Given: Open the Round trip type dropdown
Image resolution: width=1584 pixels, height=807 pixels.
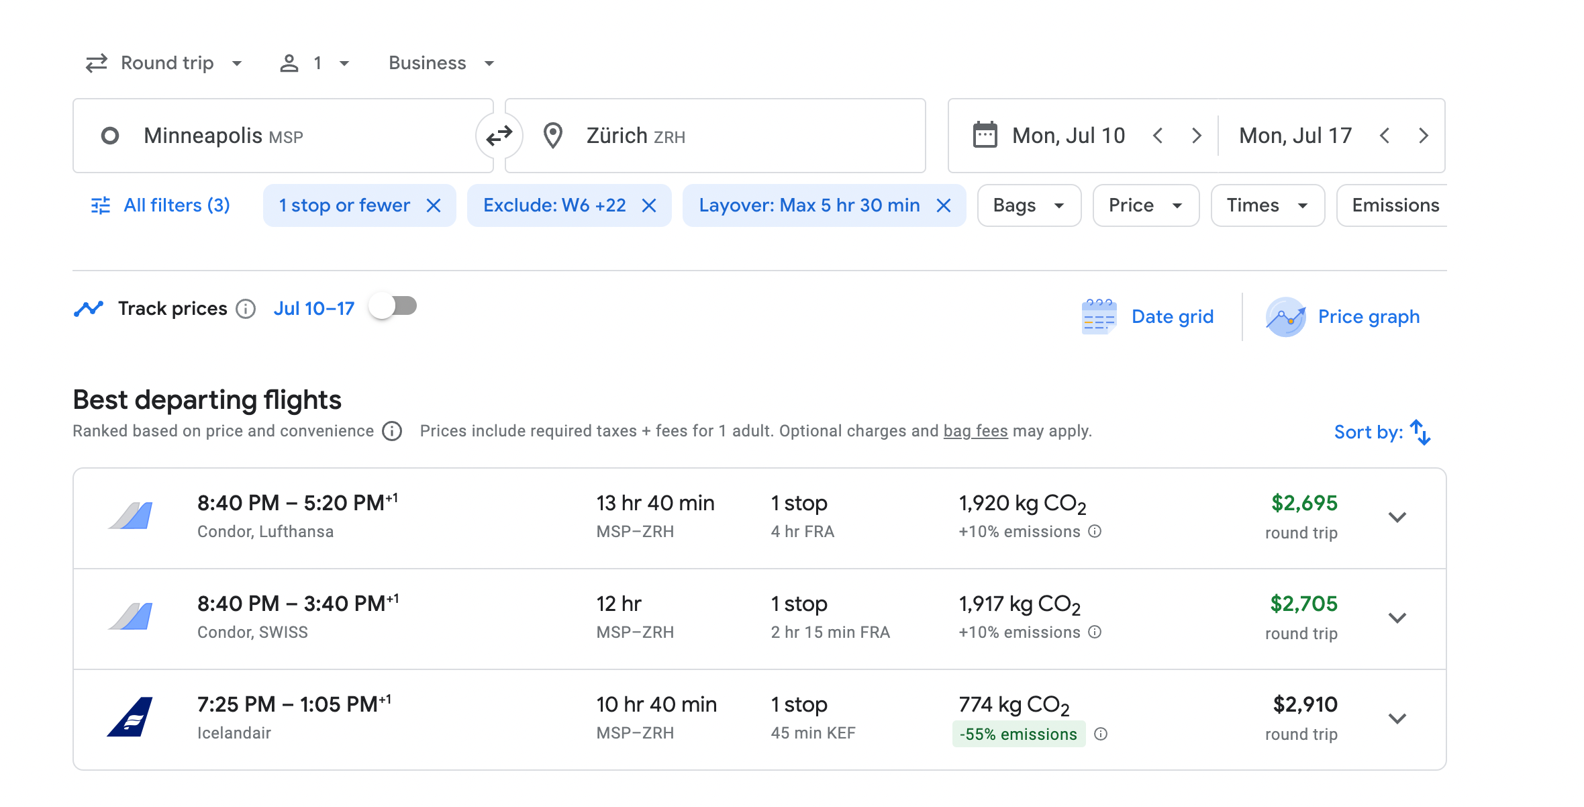Looking at the screenshot, I should tap(164, 63).
